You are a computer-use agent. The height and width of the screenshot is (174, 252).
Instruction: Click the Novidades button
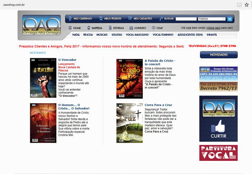click(x=219, y=55)
